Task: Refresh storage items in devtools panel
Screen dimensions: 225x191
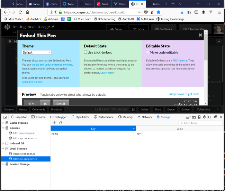Action: pyautogui.click(x=61, y=123)
